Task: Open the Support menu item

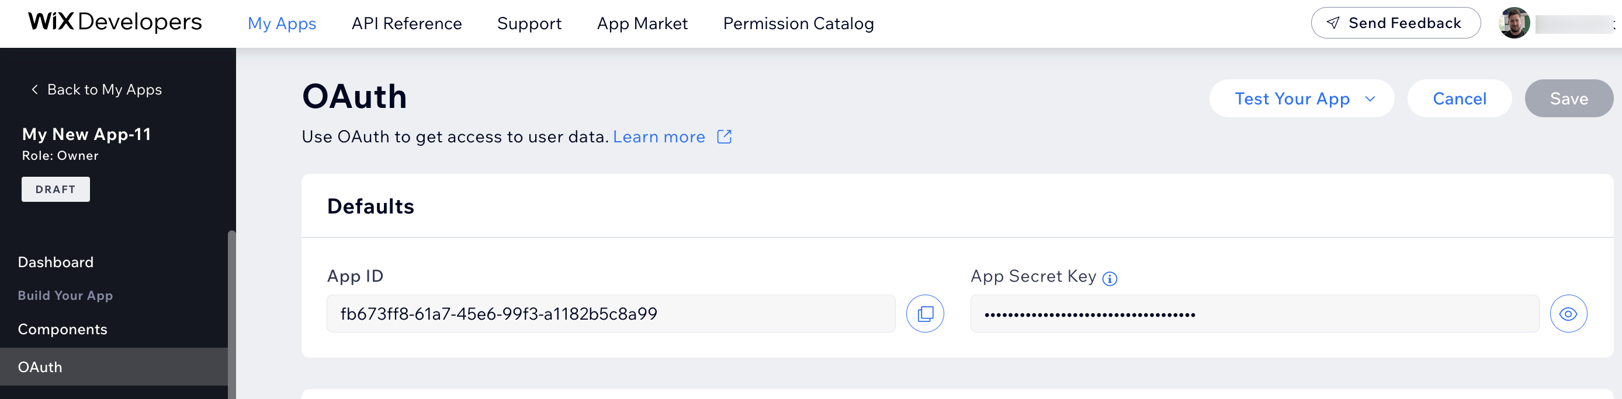Action: click(x=529, y=23)
